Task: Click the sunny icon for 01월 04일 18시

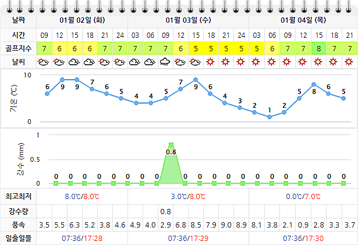Action: (x=334, y=62)
